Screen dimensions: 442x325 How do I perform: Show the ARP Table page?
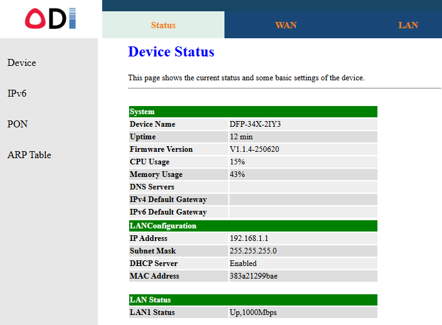tap(29, 155)
